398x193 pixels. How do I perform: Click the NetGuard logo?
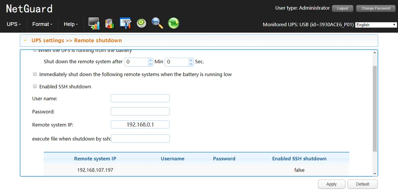pyautogui.click(x=29, y=9)
